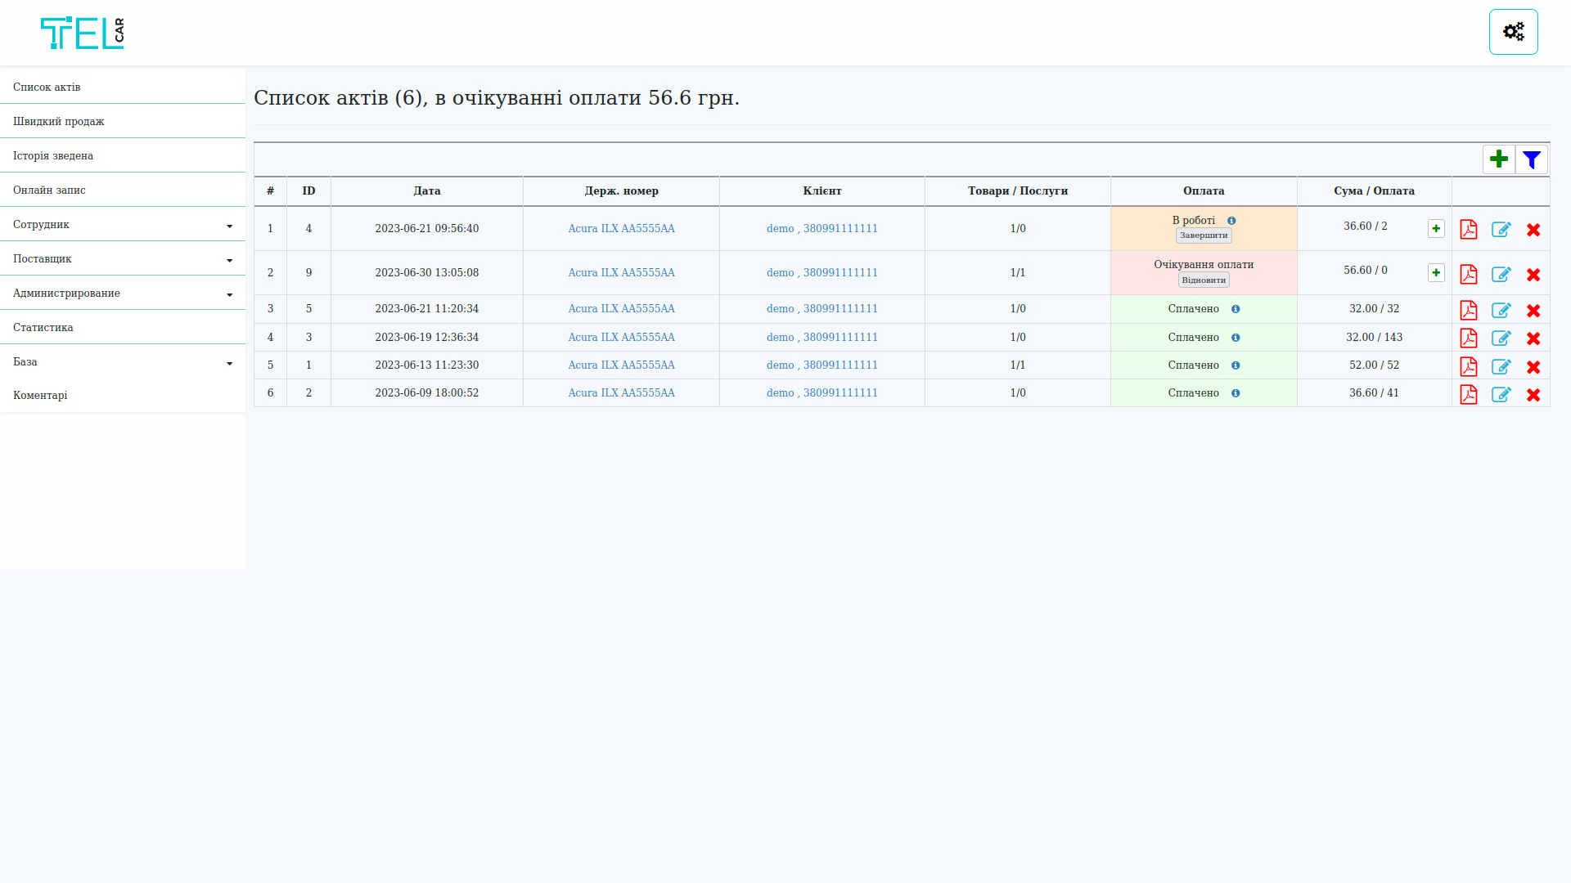Show payment info for act dated 2023-06-09

(x=1236, y=393)
